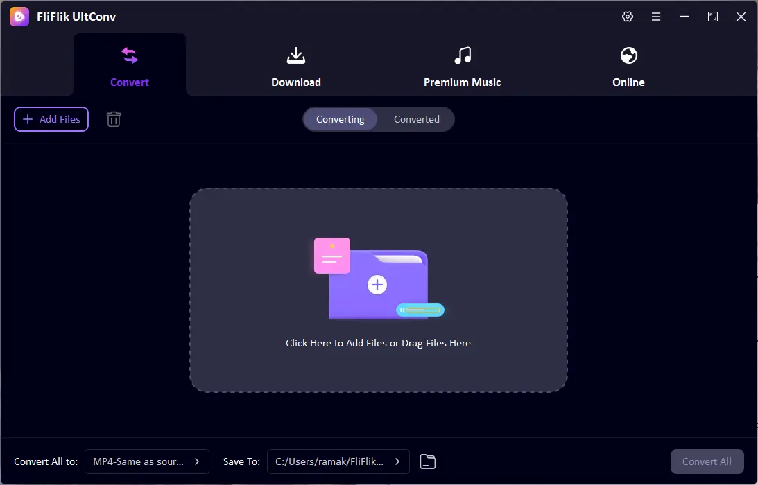Screen dimensions: 758x485
Task: Minimize the UltConv window
Action: point(684,17)
